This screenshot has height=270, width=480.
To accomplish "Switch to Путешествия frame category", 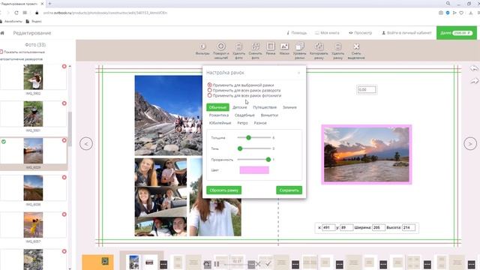I will point(265,107).
